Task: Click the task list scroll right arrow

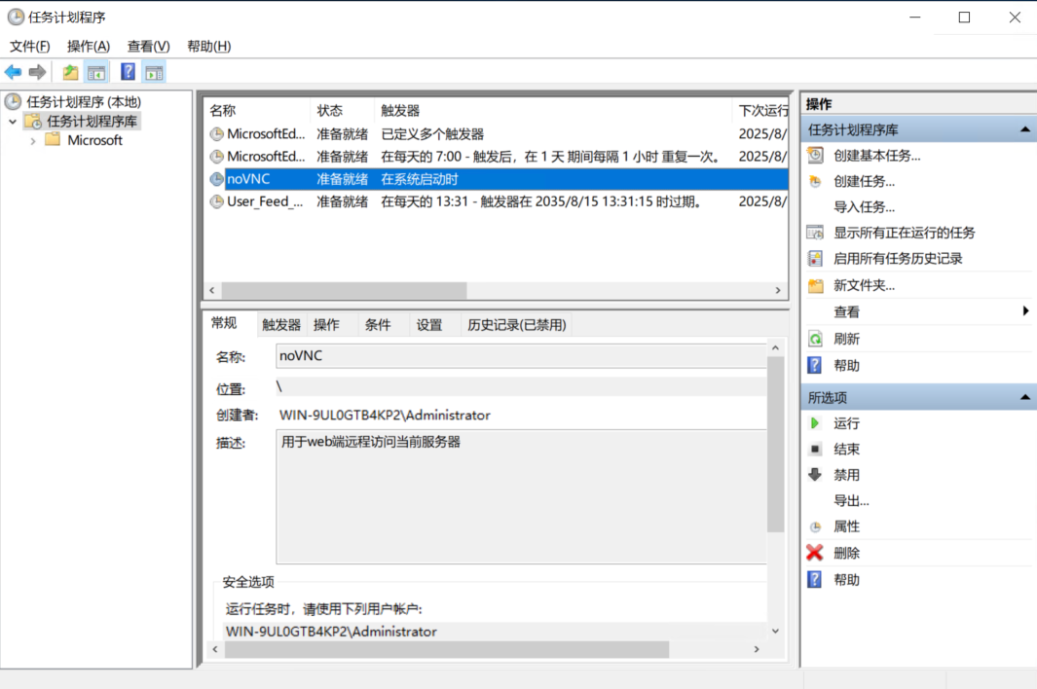Action: [778, 290]
